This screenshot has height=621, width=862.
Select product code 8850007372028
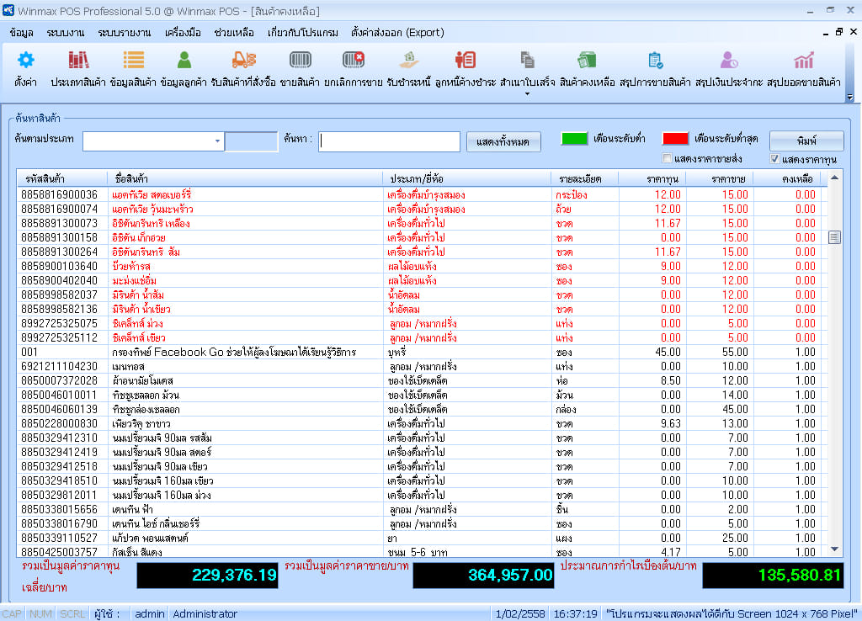(60, 380)
